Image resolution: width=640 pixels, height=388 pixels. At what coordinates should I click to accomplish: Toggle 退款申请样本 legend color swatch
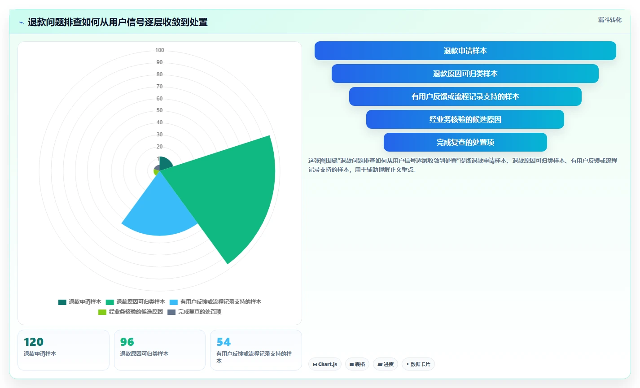pos(62,302)
